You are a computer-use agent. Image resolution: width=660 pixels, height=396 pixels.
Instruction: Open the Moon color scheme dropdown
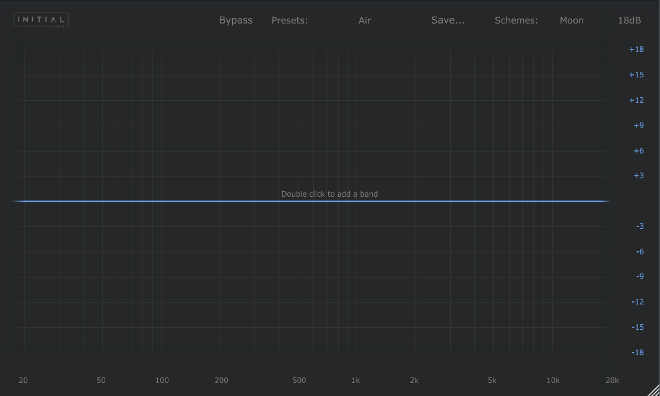coord(571,20)
